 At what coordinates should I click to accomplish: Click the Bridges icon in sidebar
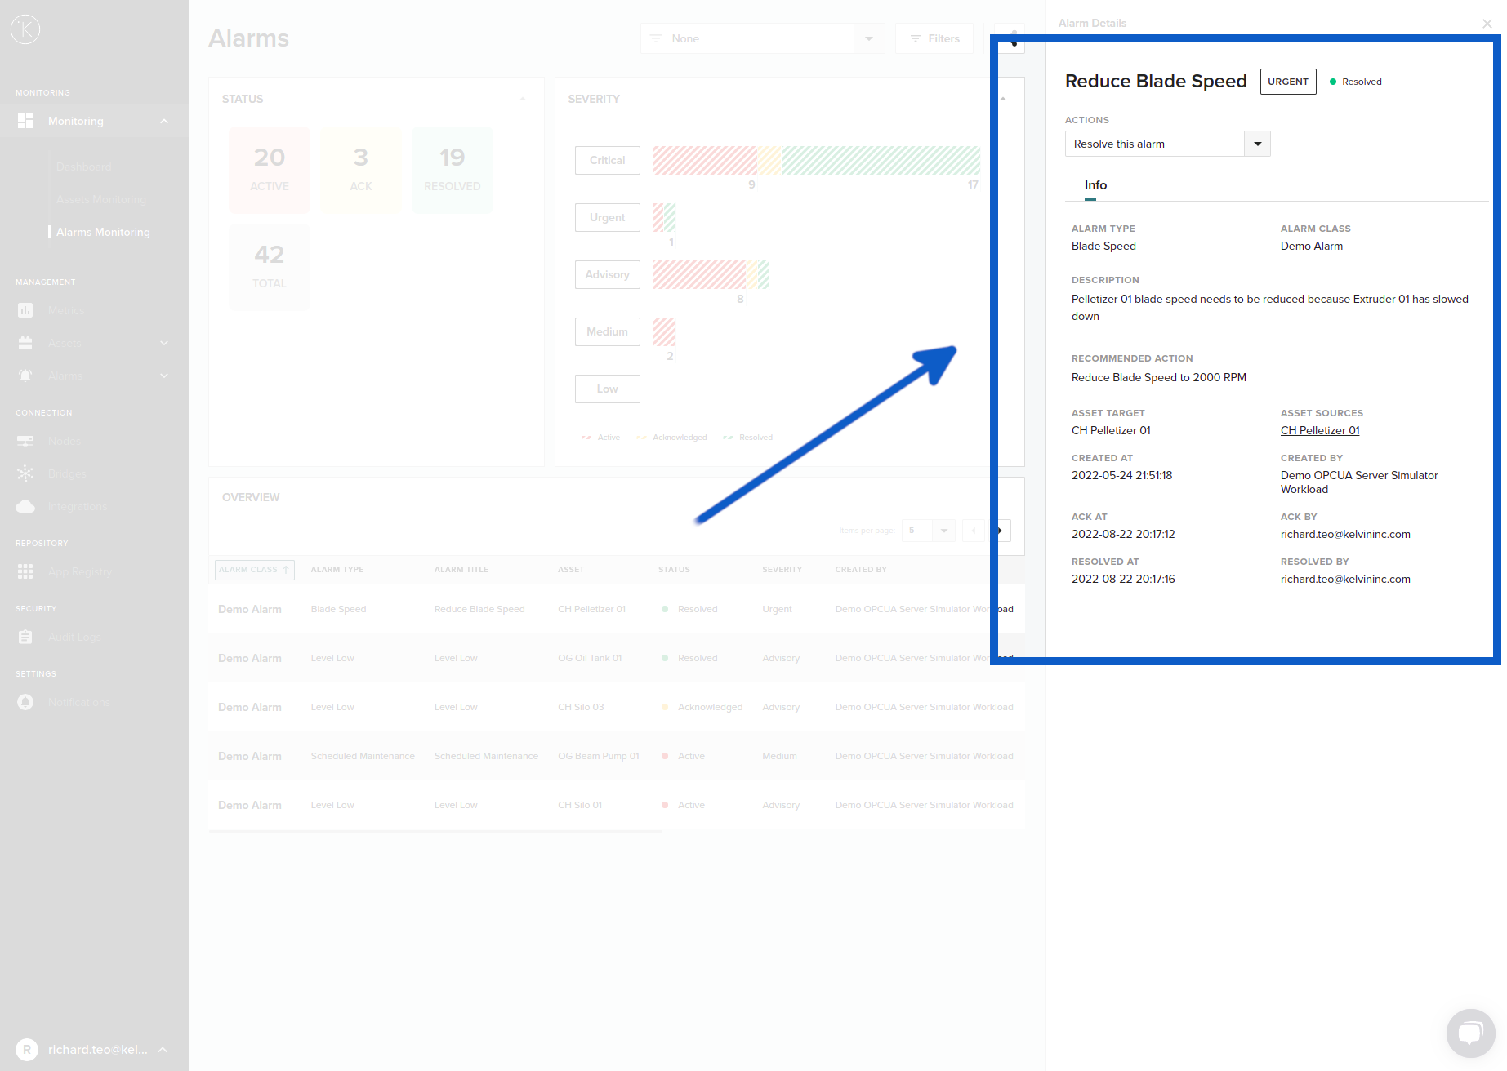[x=25, y=473]
